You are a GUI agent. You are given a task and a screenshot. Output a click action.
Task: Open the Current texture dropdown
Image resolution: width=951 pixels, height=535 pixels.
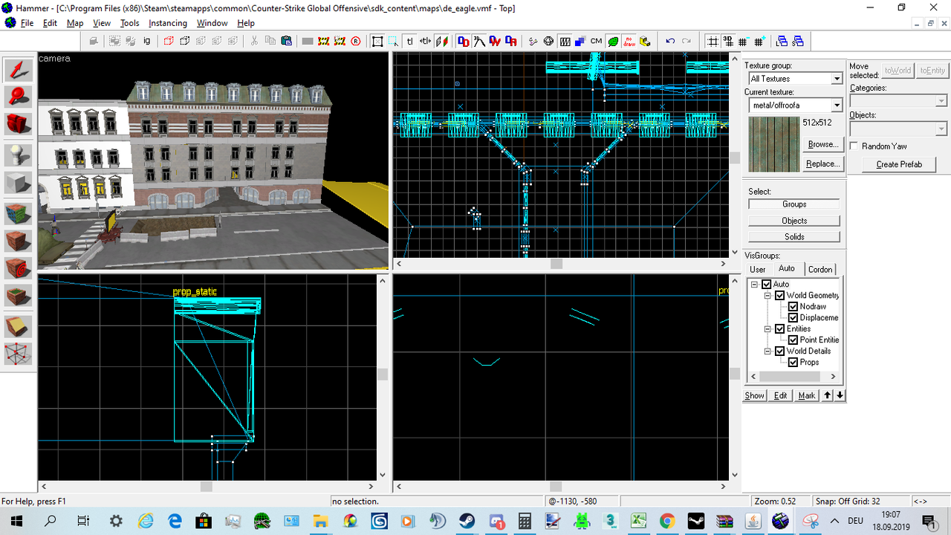[837, 106]
